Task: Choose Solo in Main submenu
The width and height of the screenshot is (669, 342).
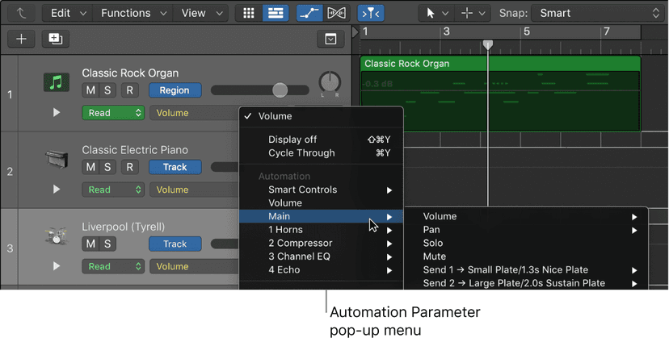Action: point(526,243)
